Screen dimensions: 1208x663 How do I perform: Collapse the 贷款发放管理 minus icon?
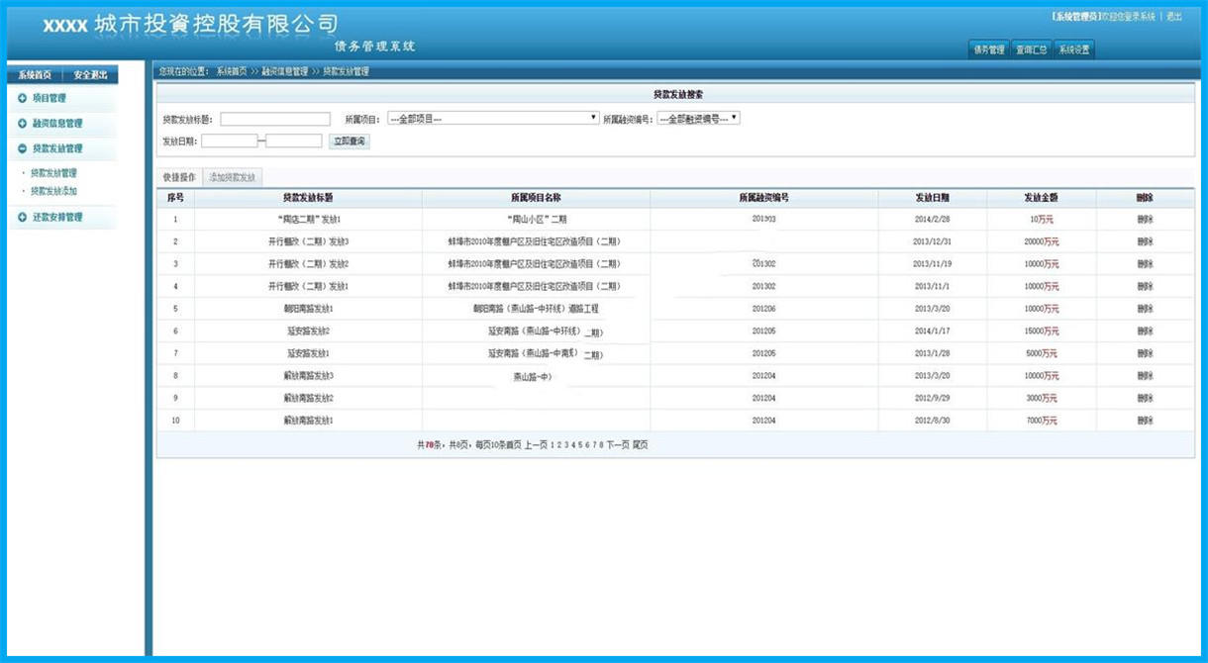[x=22, y=148]
